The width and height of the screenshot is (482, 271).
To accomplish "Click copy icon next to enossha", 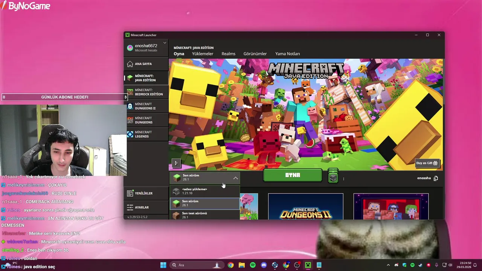I will point(436,178).
